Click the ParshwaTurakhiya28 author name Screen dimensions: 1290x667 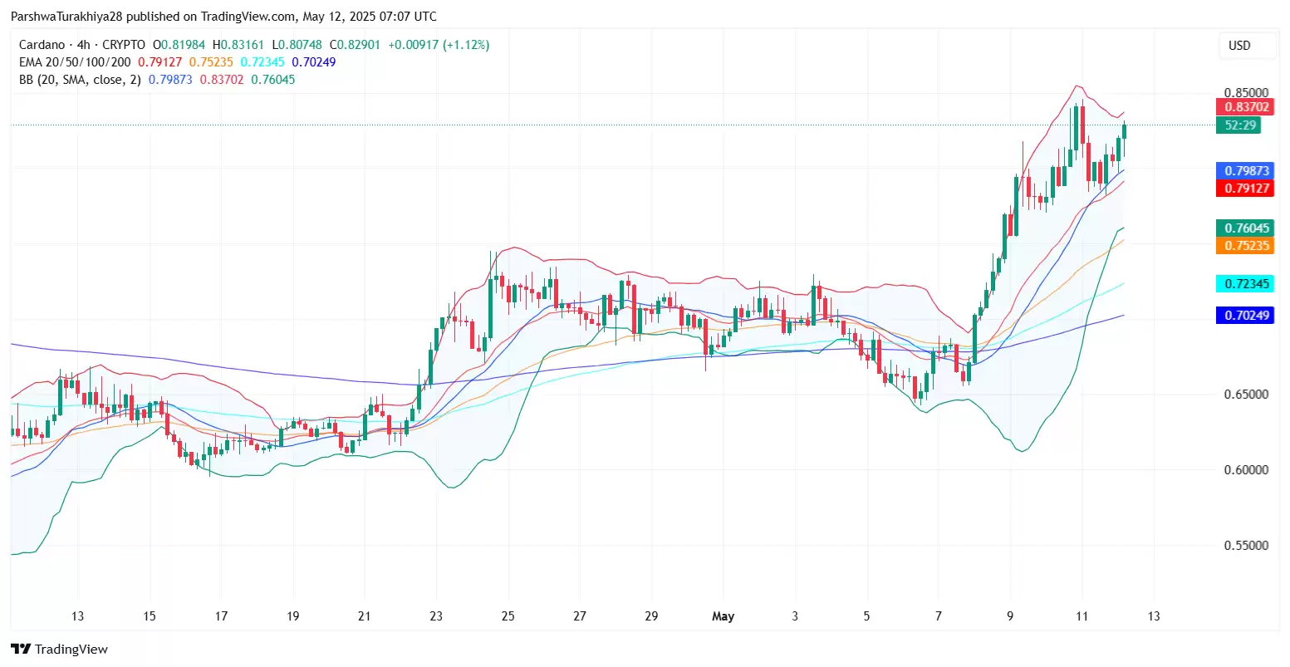pos(66,17)
